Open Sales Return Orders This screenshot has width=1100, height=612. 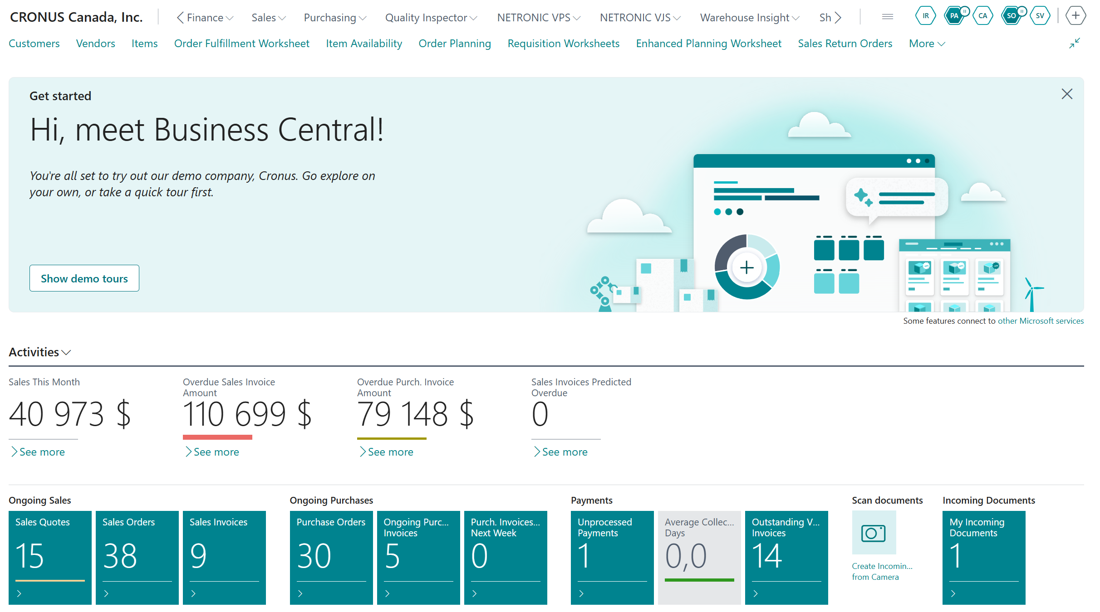click(x=845, y=44)
